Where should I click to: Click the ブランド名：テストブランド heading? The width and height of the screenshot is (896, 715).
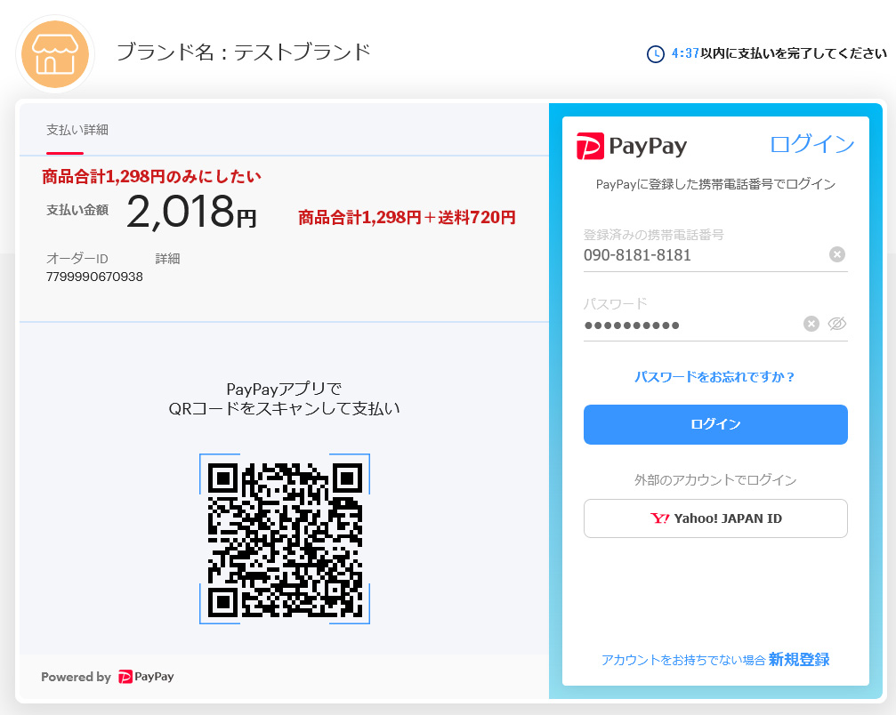[x=244, y=52]
